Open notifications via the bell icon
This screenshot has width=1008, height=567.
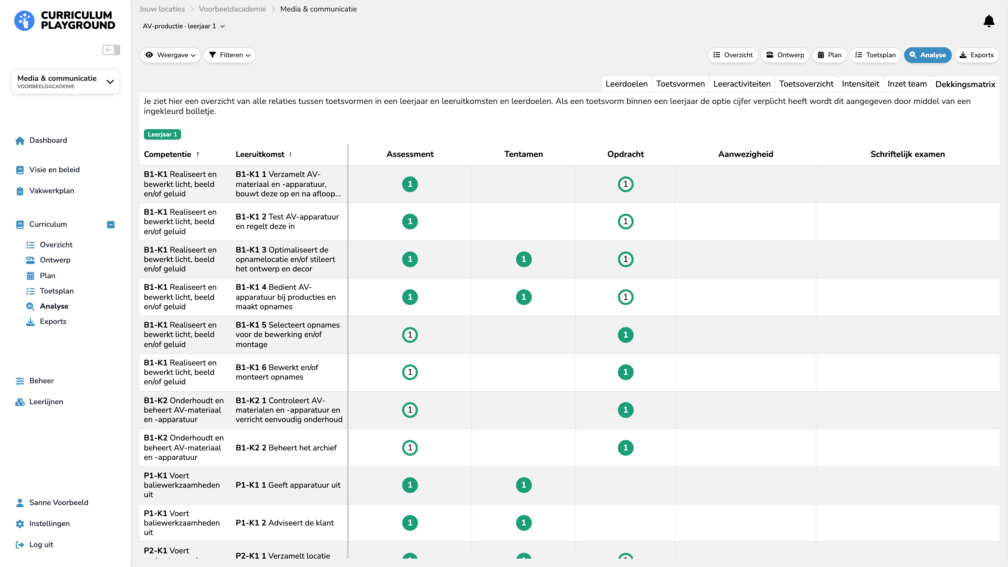click(989, 21)
